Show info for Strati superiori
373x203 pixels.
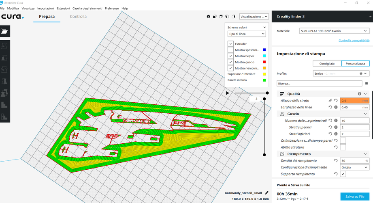pyautogui.click(x=336, y=127)
